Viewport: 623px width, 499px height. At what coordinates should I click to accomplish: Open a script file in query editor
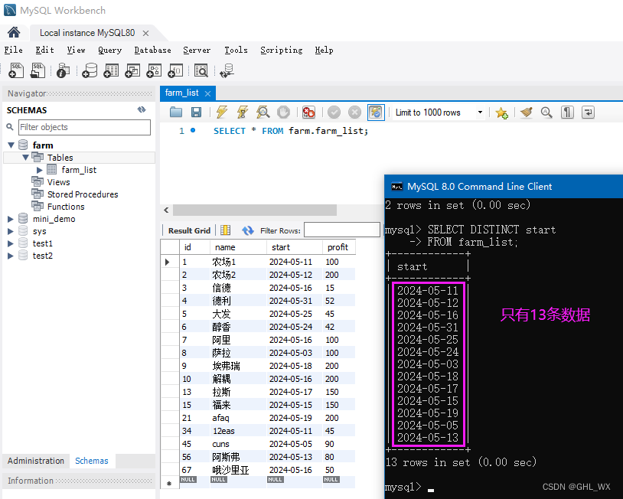175,113
